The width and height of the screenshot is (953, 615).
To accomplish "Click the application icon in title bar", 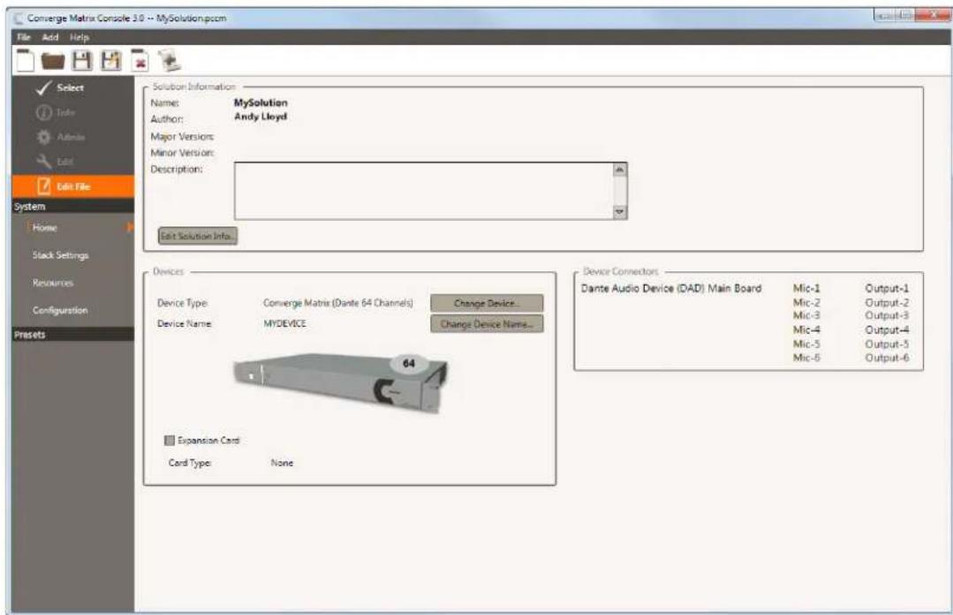I will coord(19,19).
